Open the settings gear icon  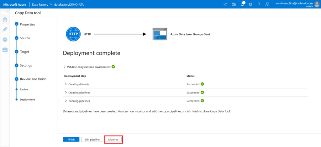click(250, 4)
